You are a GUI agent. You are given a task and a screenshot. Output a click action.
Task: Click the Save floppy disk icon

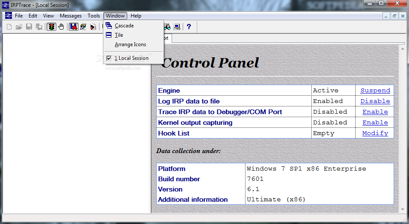pyautogui.click(x=29, y=27)
